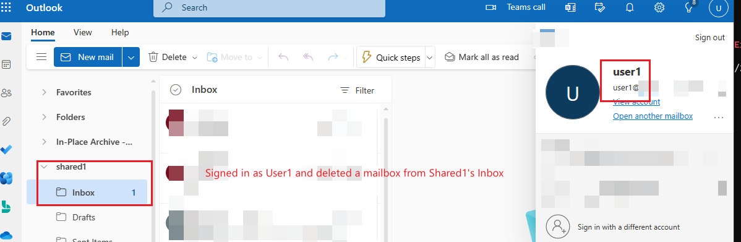741x242 pixels.
Task: Switch to the View tab
Action: (83, 33)
